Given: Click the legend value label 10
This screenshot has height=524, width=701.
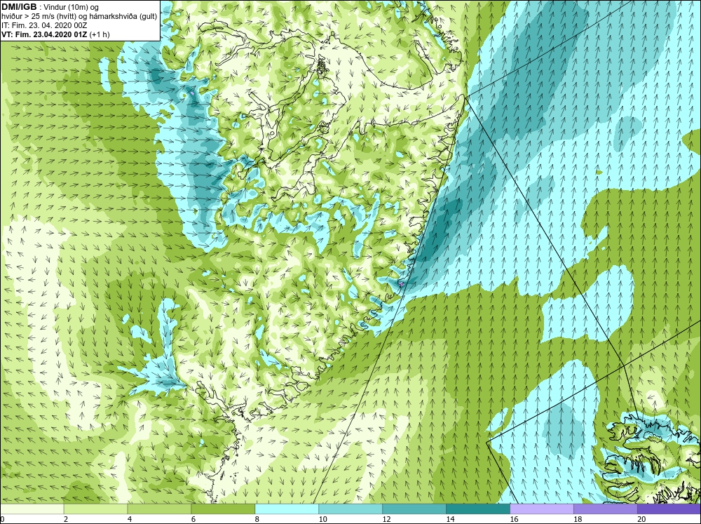Looking at the screenshot, I should pyautogui.click(x=322, y=519).
